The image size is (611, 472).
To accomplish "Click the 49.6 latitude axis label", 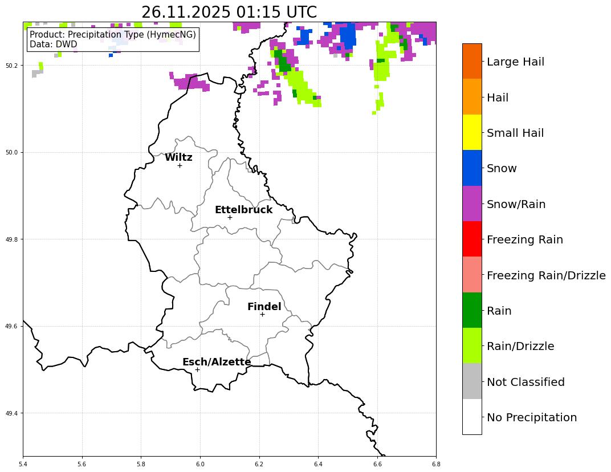I will click(12, 326).
